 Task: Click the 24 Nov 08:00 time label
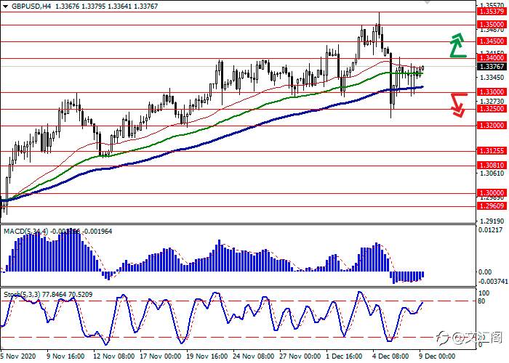click(254, 356)
